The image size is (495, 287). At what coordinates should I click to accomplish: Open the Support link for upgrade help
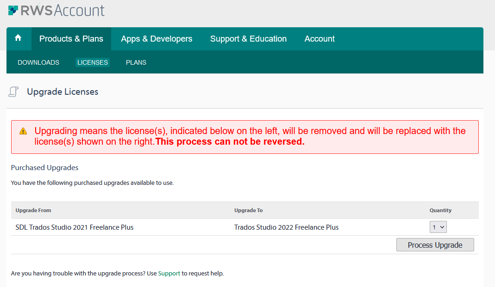169,273
